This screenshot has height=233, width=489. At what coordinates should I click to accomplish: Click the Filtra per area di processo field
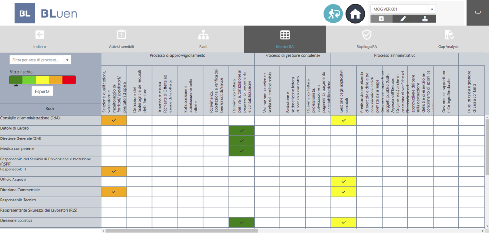(x=36, y=60)
